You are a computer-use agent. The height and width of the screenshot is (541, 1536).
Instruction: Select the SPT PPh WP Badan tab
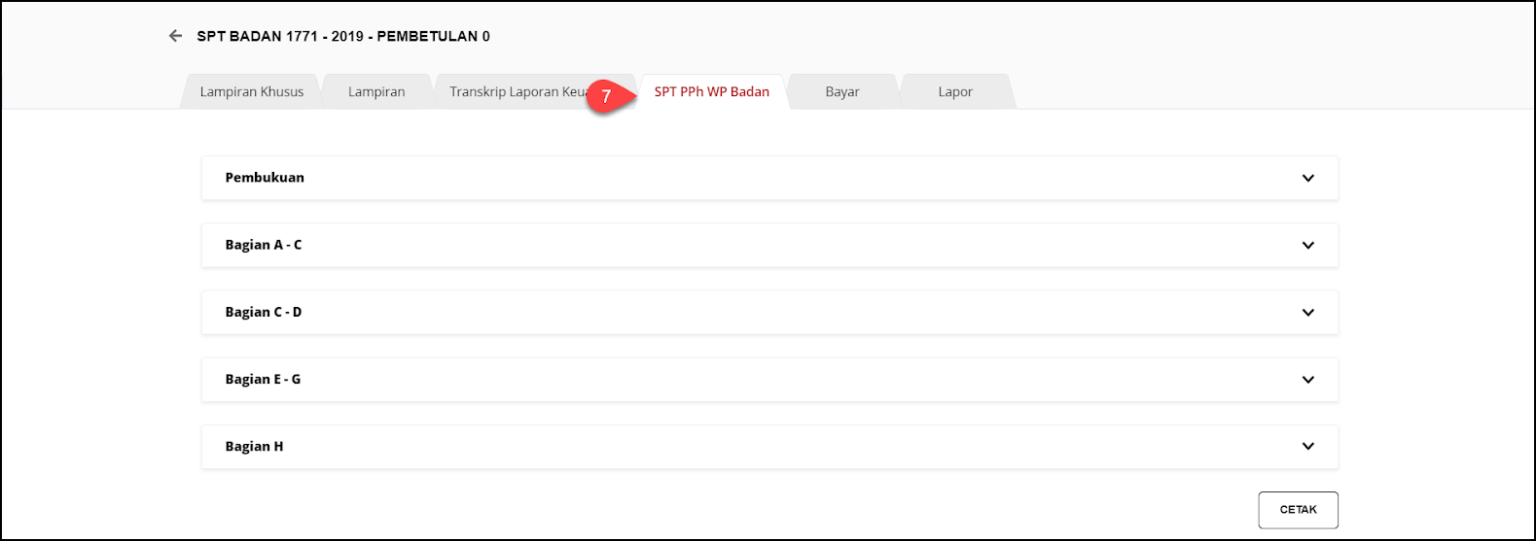712,92
